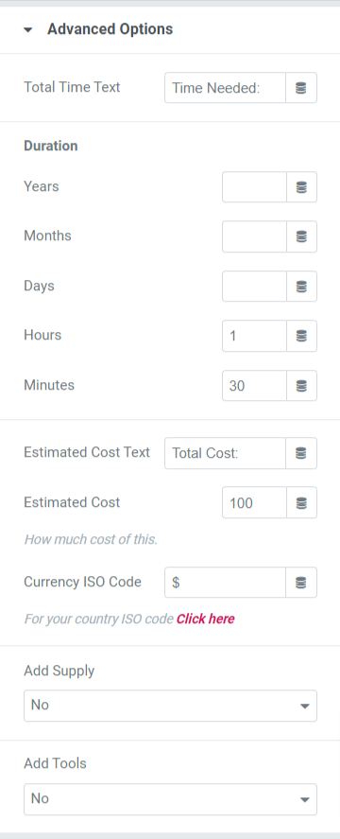Open dynamic tags for Currency ISO Code
The image size is (340, 839).
[x=301, y=582]
